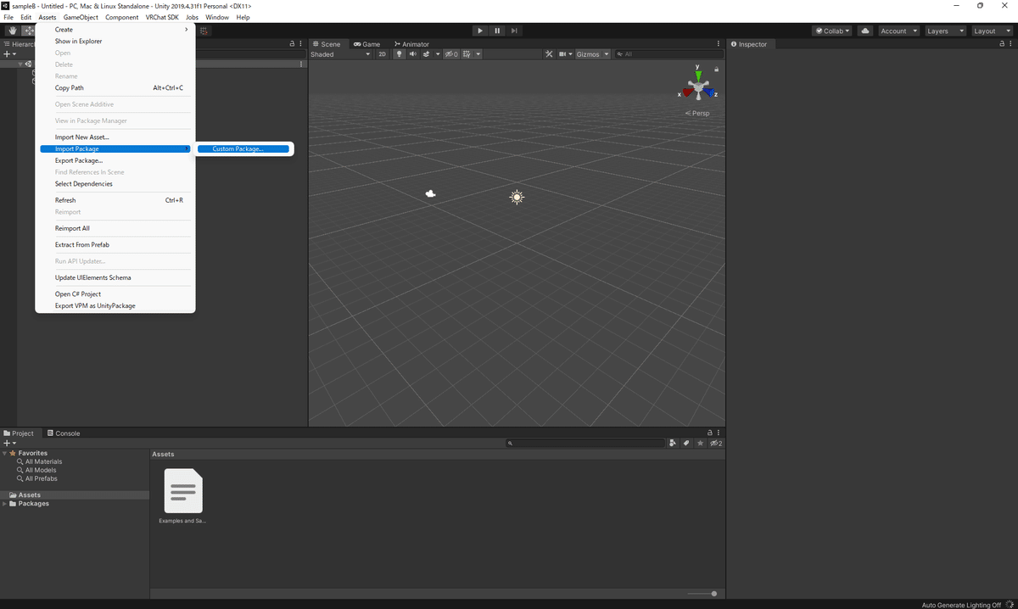Click the Step frame button
Screen dimensions: 1018x609
514,31
